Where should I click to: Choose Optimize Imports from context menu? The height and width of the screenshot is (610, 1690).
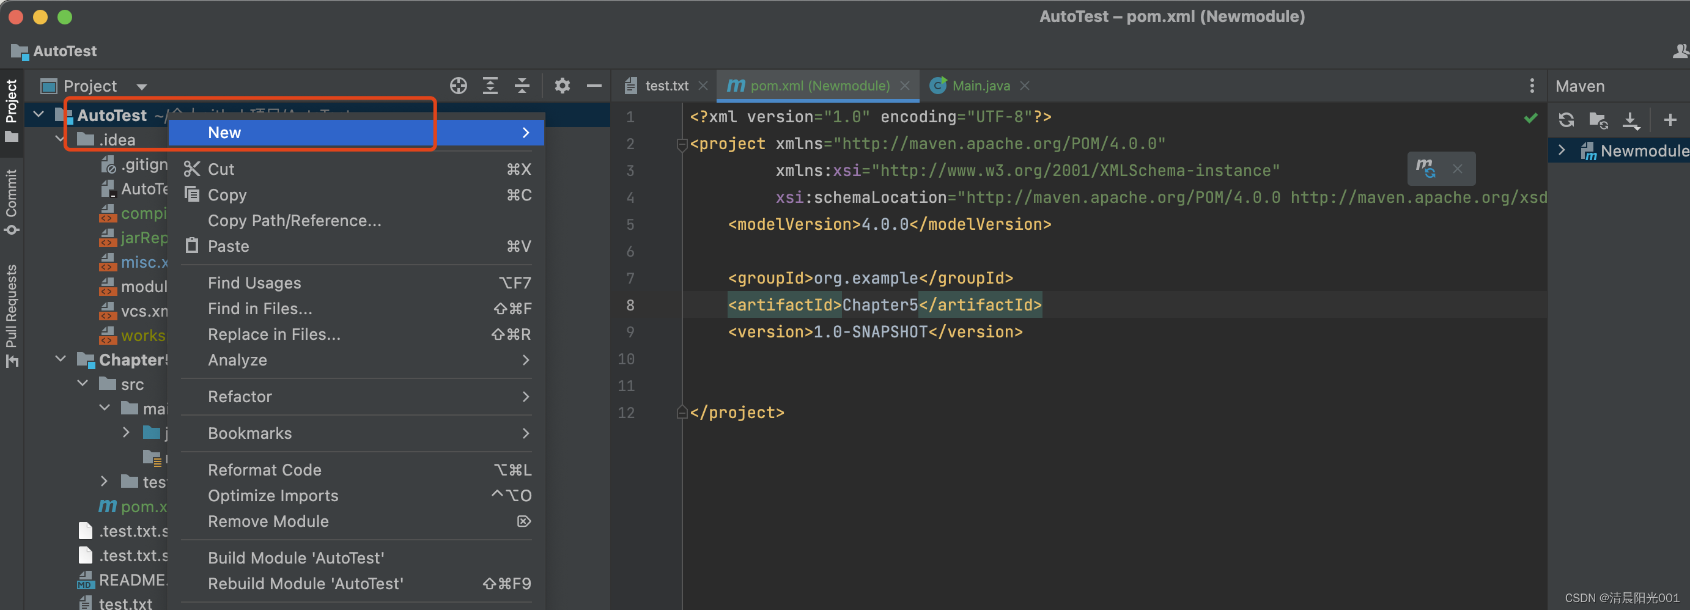(x=356, y=495)
